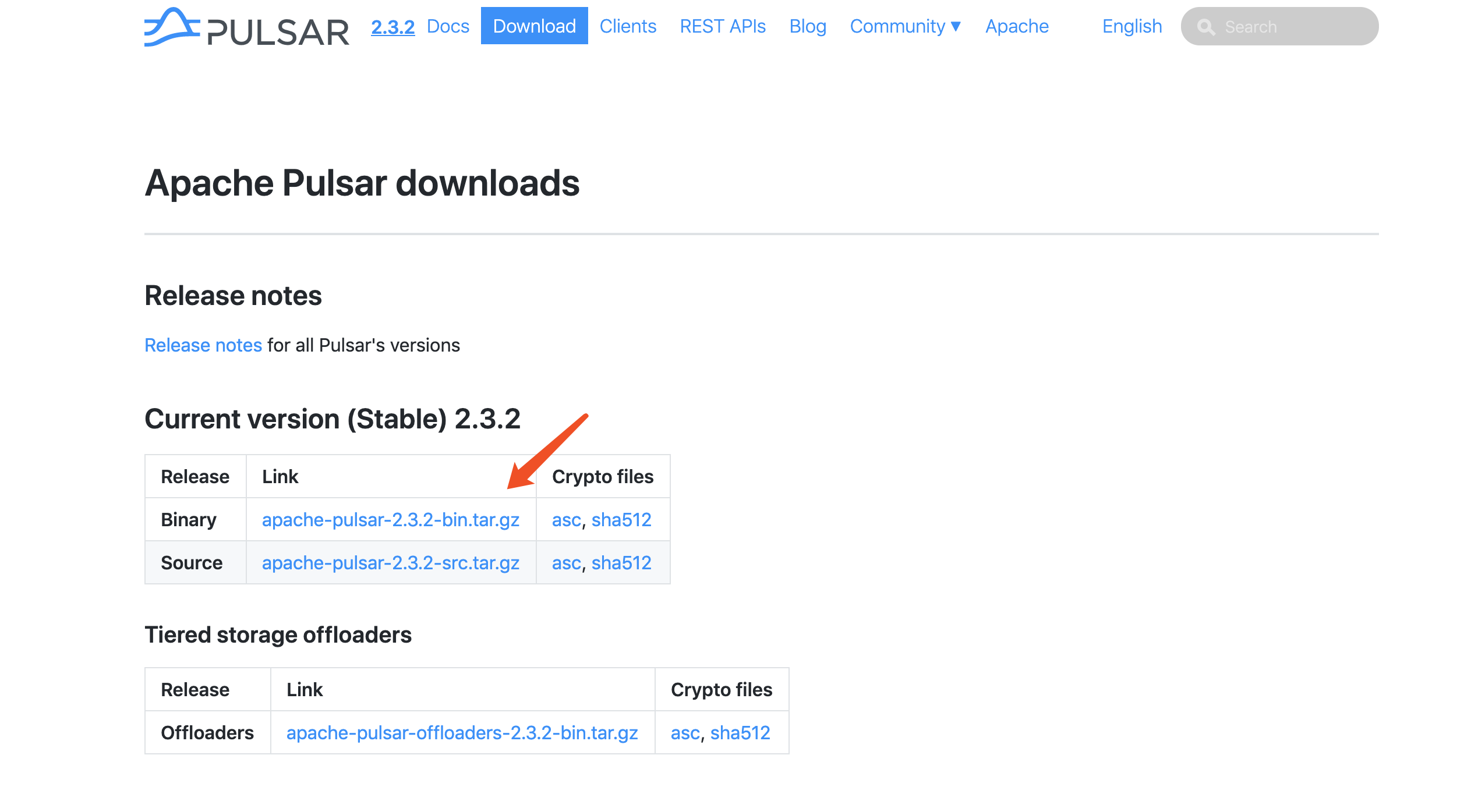This screenshot has width=1464, height=787.
Task: Open the REST APIs page
Action: tap(722, 26)
